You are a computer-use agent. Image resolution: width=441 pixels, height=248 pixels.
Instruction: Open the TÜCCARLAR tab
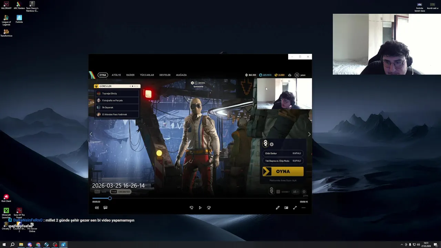coord(147,75)
